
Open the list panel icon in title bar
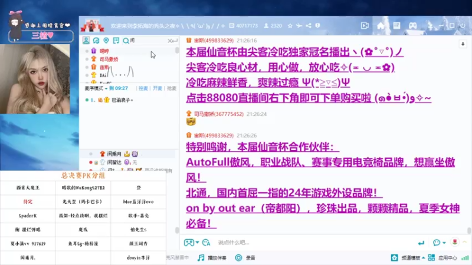click(x=396, y=26)
